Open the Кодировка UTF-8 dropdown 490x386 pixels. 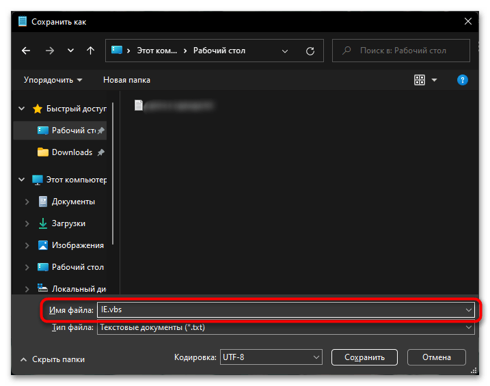pos(271,357)
